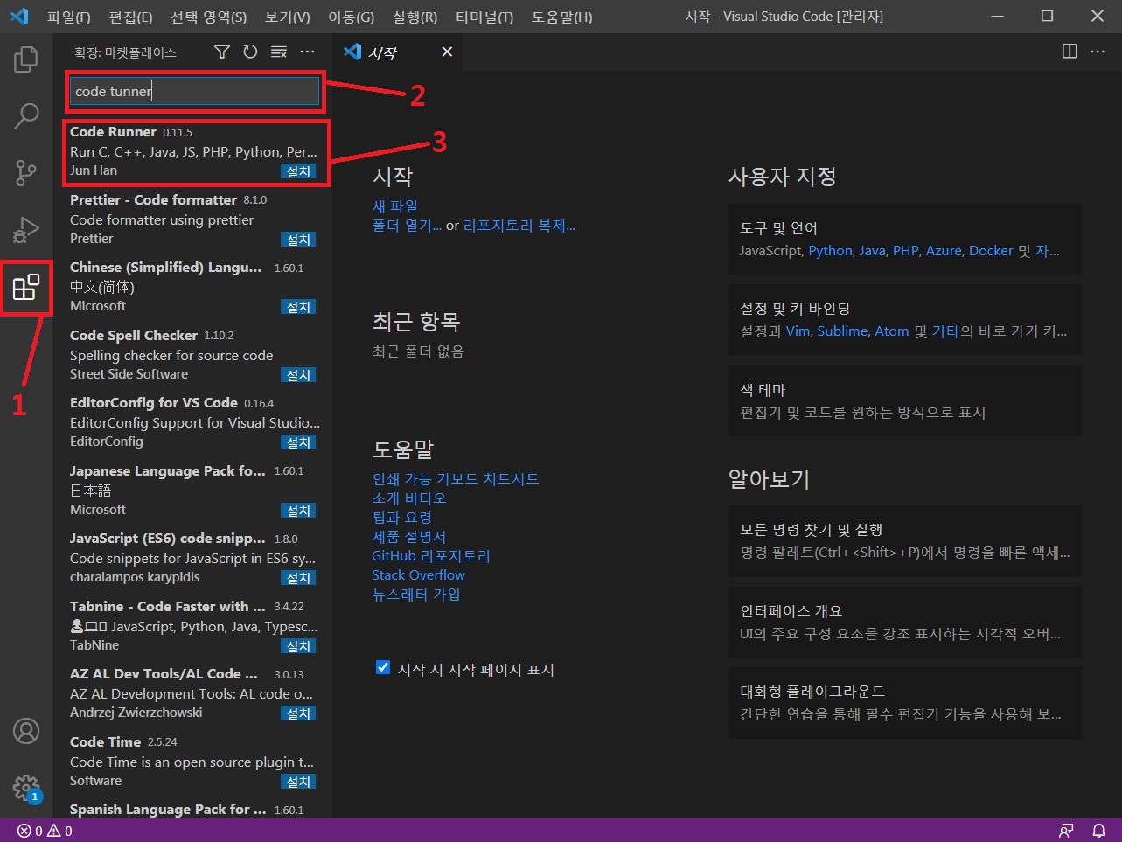
Task: Open the Search view in activity bar
Action: 26,116
